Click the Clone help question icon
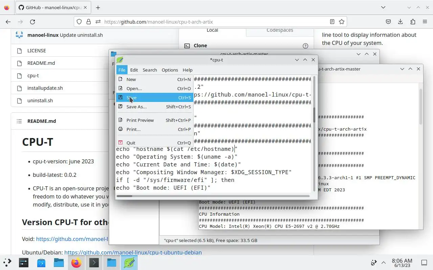The image size is (433, 270). (x=305, y=46)
